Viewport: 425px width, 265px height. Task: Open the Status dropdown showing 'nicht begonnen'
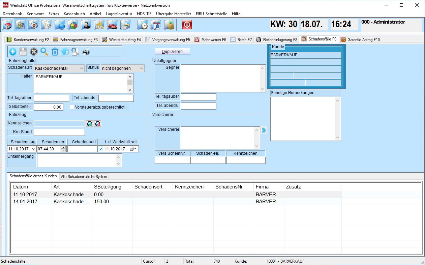142,68
